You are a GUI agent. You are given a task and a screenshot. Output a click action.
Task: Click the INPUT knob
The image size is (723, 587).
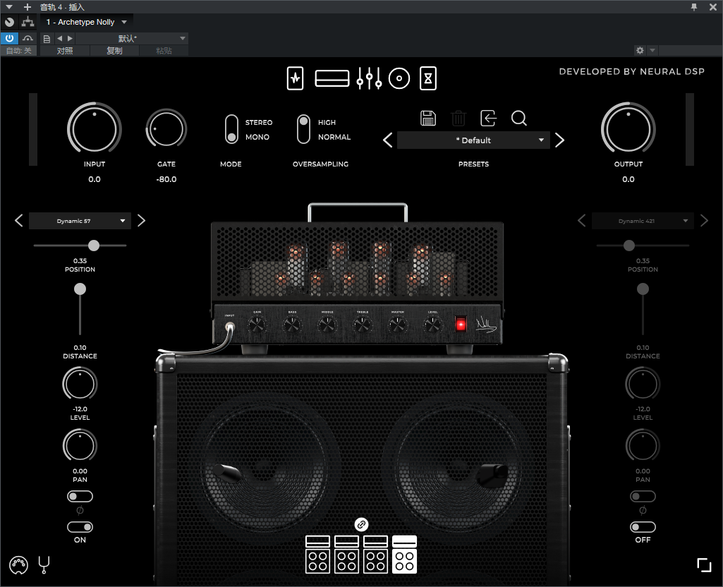click(95, 128)
